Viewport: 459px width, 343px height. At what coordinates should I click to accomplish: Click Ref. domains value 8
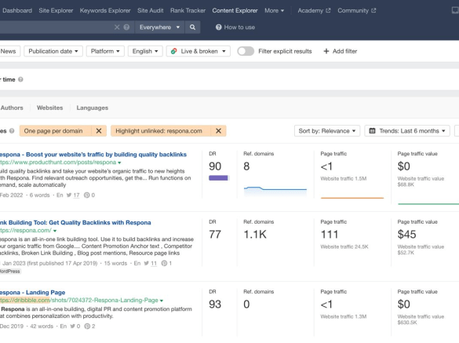[x=246, y=166]
